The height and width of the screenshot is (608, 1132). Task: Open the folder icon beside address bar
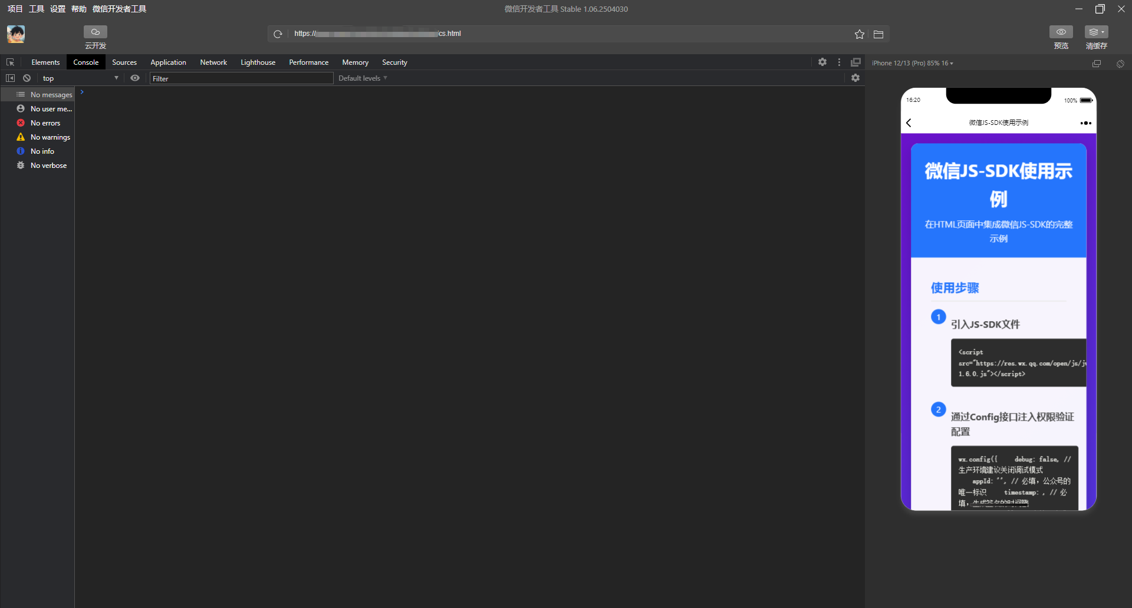coord(878,34)
